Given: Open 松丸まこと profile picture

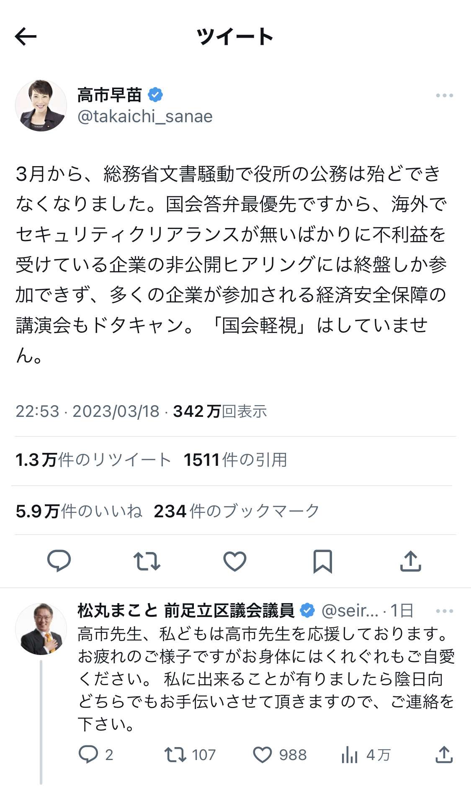Looking at the screenshot, I should click(x=41, y=629).
